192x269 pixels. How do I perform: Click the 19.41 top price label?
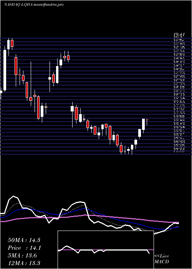click(x=179, y=35)
